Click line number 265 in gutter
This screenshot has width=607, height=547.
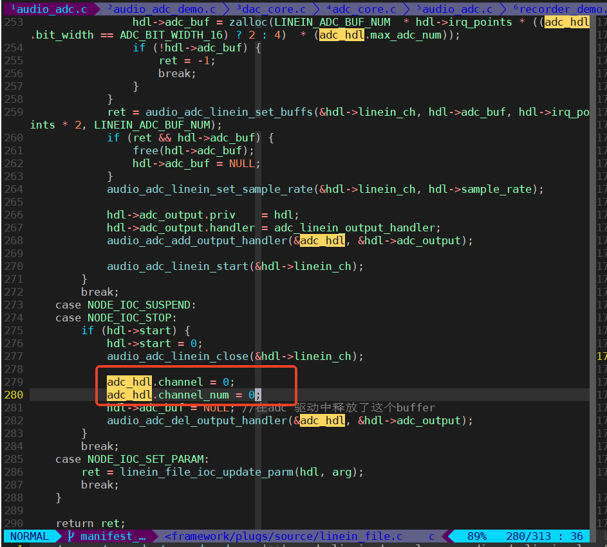point(14,202)
